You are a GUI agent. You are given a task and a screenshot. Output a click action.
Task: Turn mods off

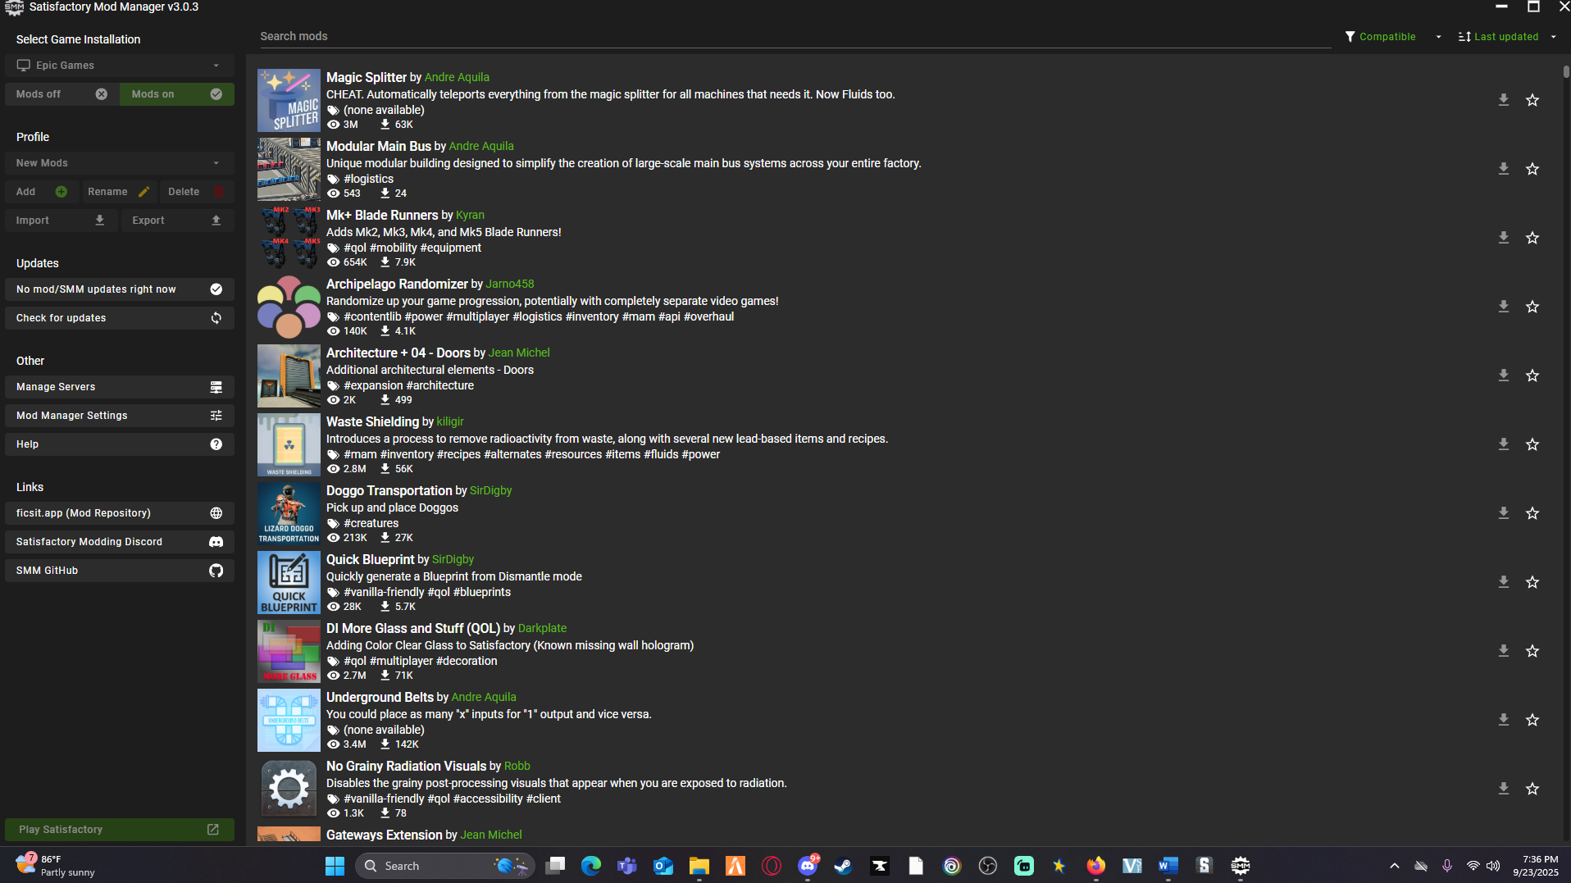62,94
